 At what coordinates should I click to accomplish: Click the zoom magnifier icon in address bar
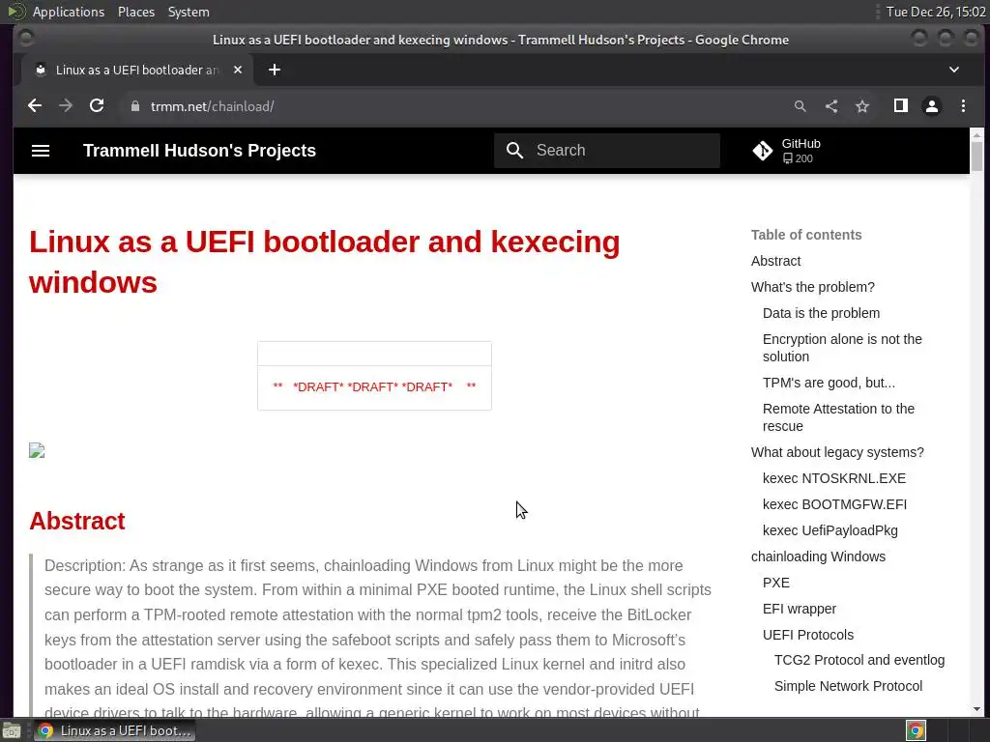(800, 106)
